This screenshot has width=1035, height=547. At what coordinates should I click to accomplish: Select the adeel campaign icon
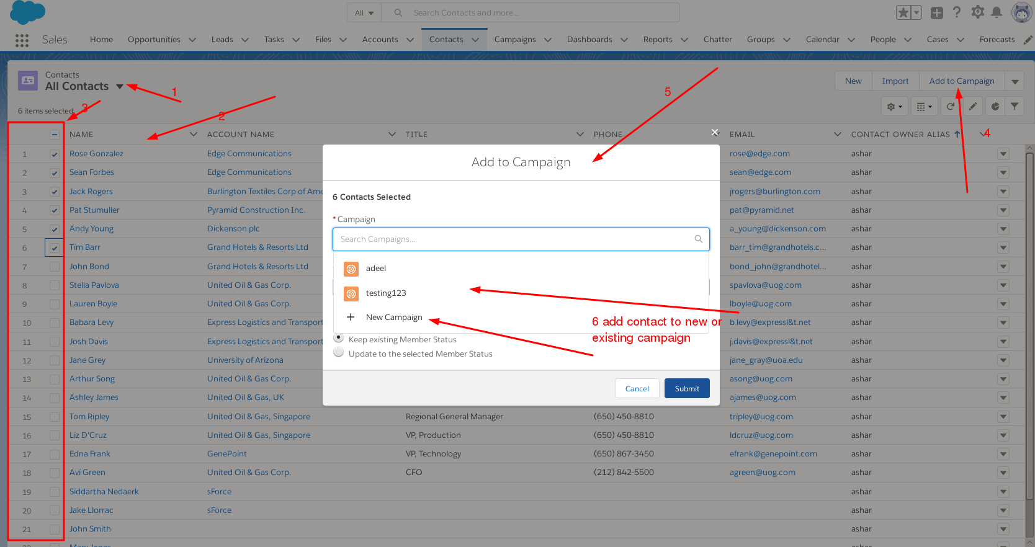click(x=351, y=269)
